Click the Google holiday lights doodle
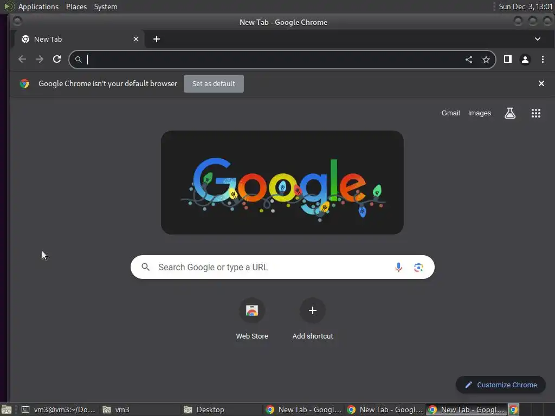 tap(282, 182)
